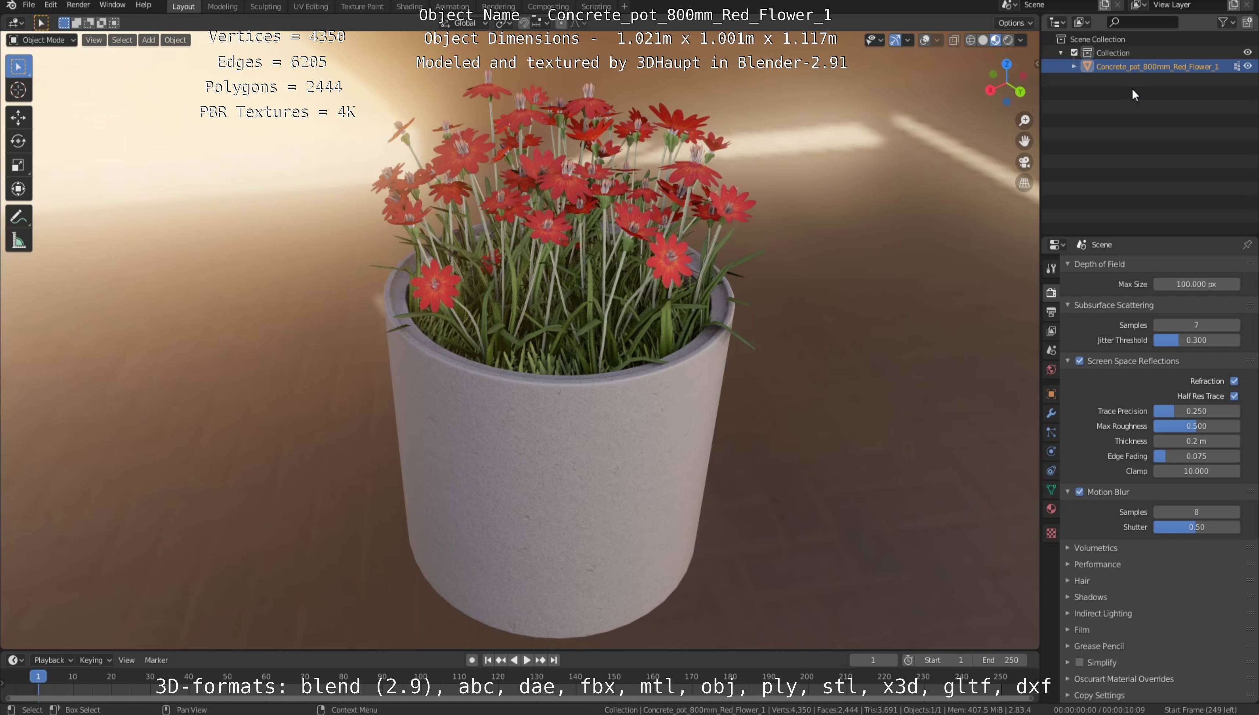Open the Tool properties tab
Image resolution: width=1259 pixels, height=715 pixels.
1051,268
